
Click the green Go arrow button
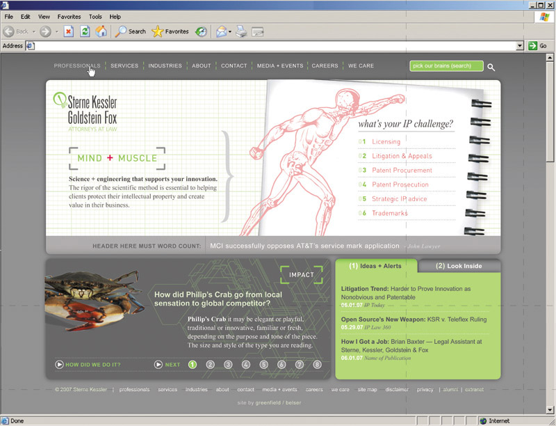point(532,45)
